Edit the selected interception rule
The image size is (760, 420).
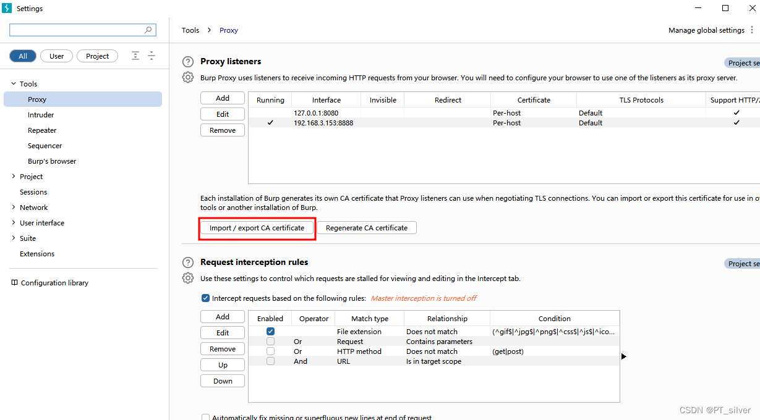[223, 333]
